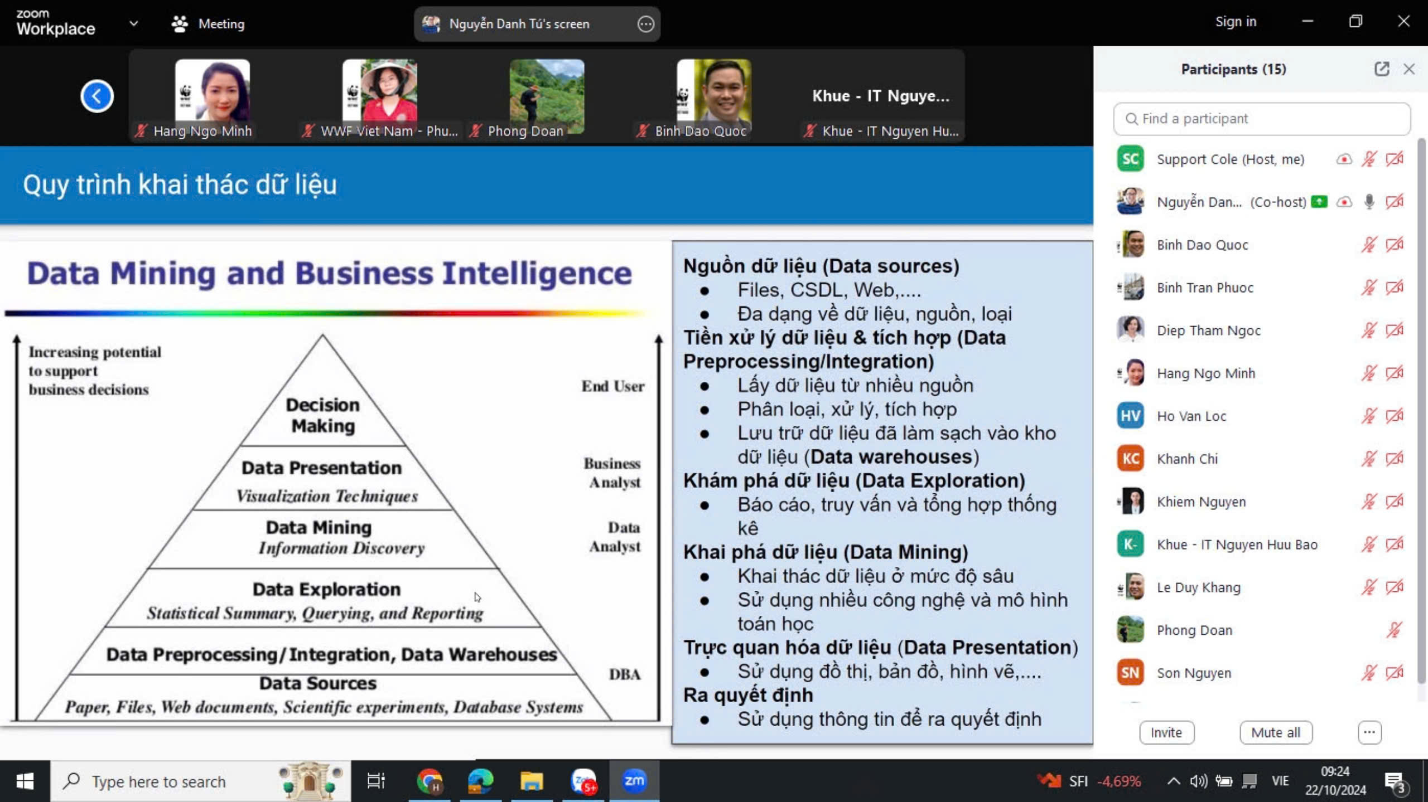Click Nguyễn Danh screen sharing indicator
Screen dimensions: 1428x802
pos(1319,202)
